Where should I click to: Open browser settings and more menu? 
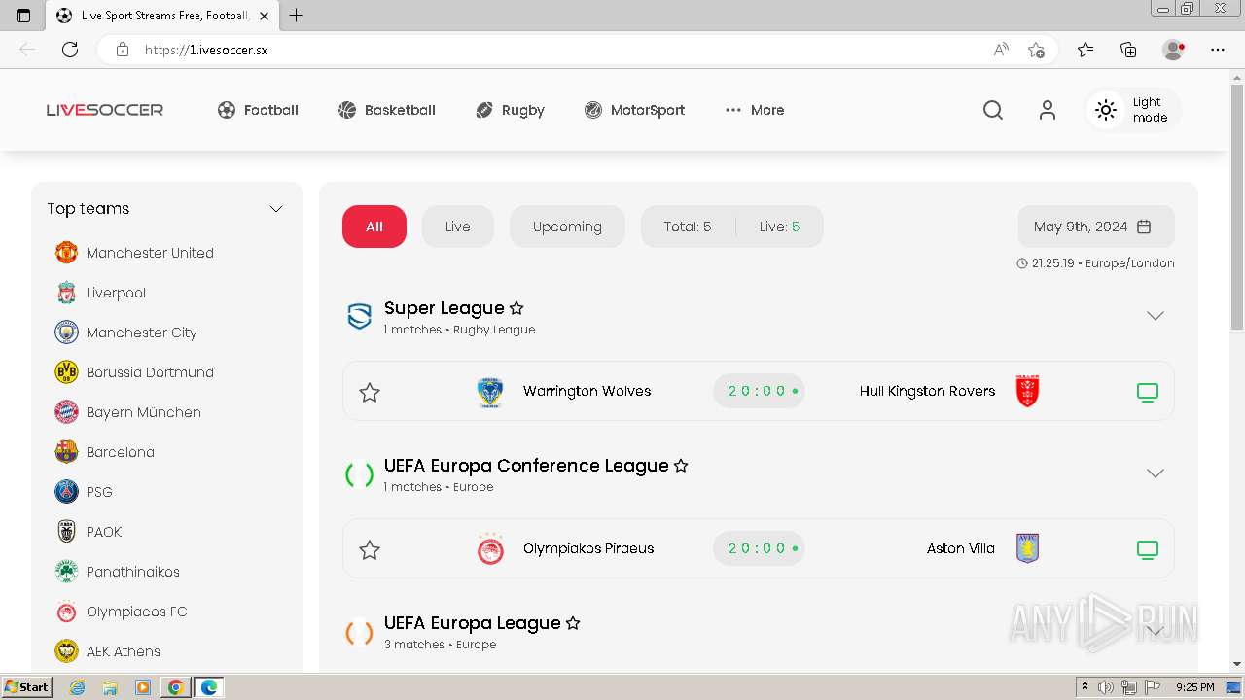pyautogui.click(x=1218, y=50)
